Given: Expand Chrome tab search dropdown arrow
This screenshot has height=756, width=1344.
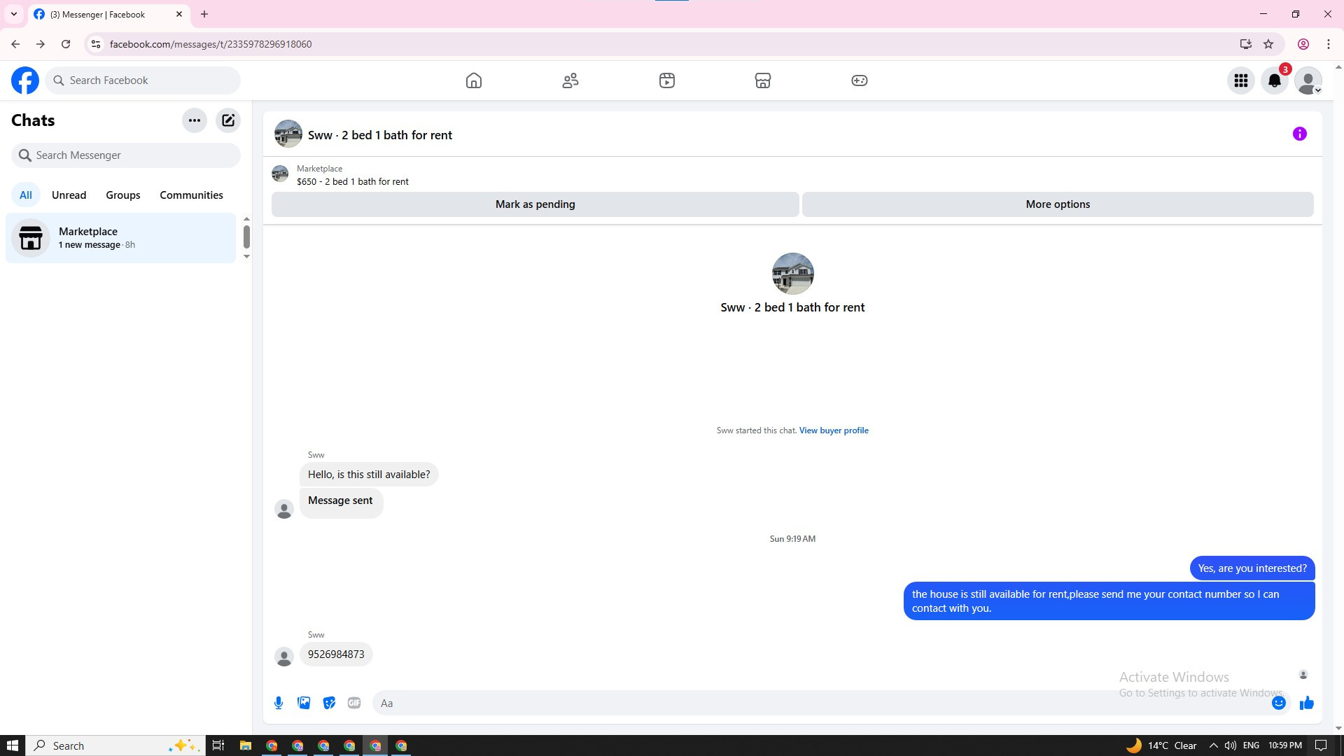Looking at the screenshot, I should tap(13, 14).
